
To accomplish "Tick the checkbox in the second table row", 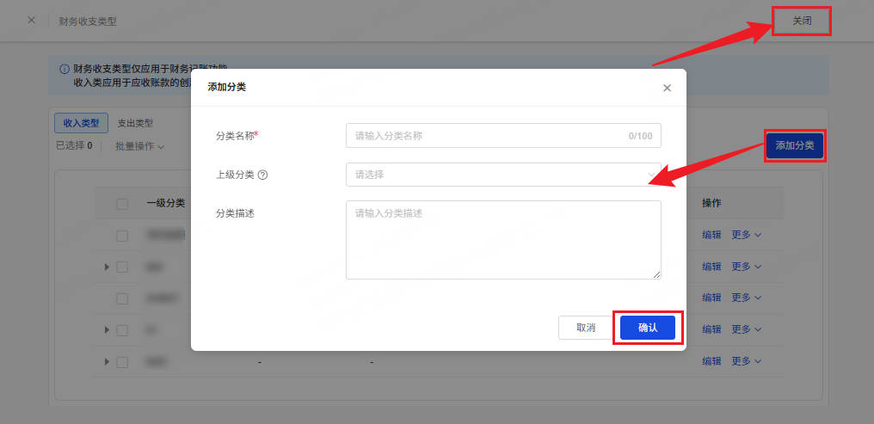I will pyautogui.click(x=122, y=267).
